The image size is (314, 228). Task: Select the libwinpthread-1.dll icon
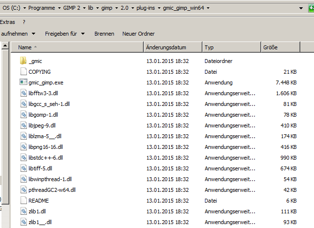23,179
